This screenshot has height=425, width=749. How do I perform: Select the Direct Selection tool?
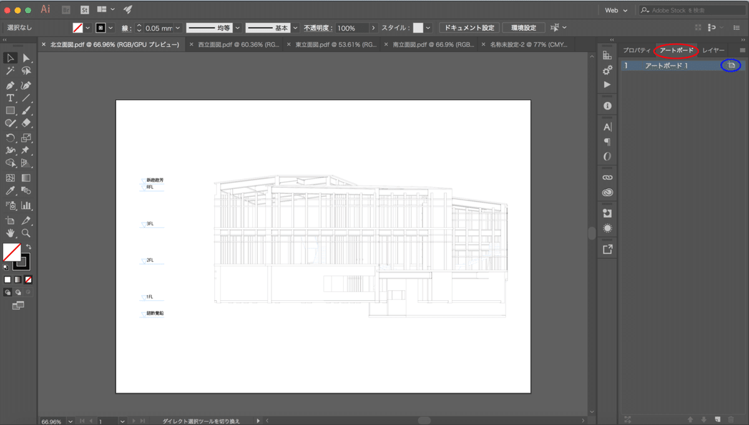click(x=26, y=58)
